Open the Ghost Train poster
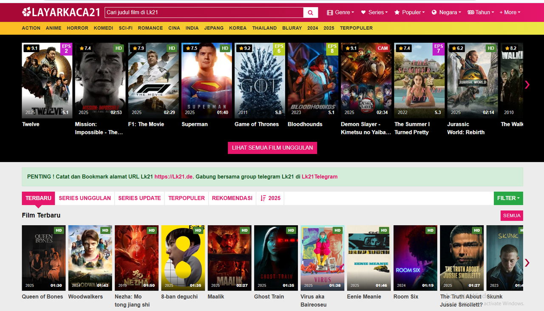The image size is (544, 311). (276, 258)
